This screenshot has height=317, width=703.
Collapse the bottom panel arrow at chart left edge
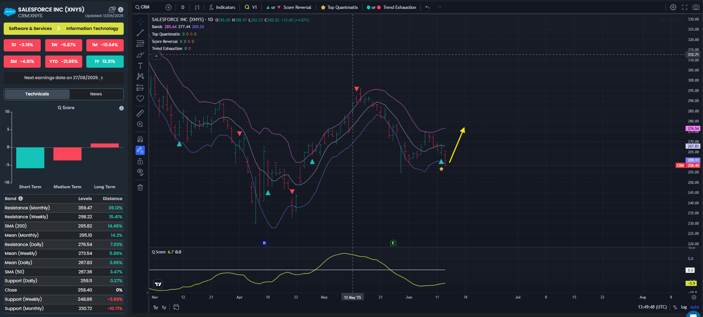(147, 293)
